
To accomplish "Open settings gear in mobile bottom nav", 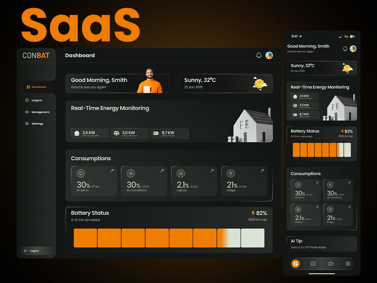I will point(348,264).
